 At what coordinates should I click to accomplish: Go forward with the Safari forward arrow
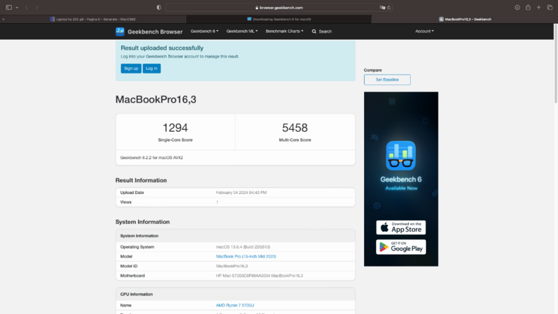[x=37, y=8]
